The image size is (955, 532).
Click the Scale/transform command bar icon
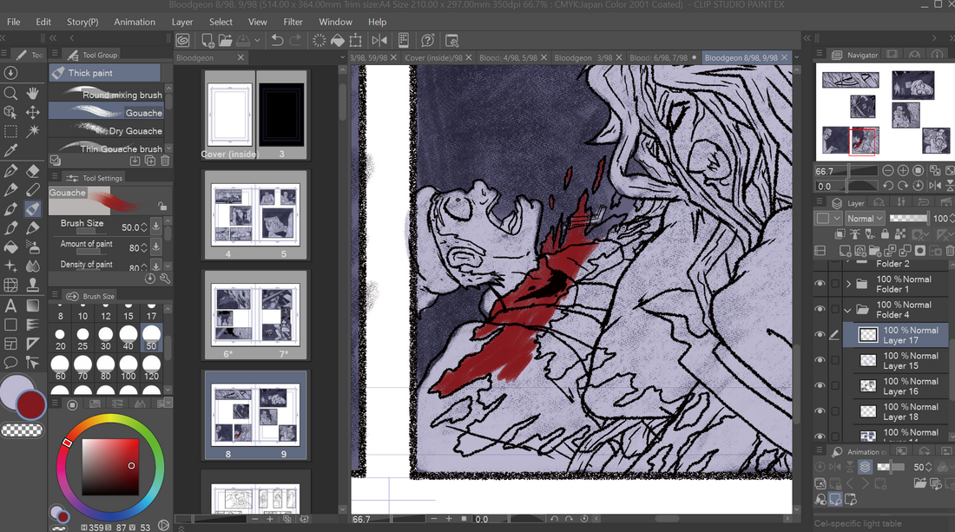[x=356, y=41]
